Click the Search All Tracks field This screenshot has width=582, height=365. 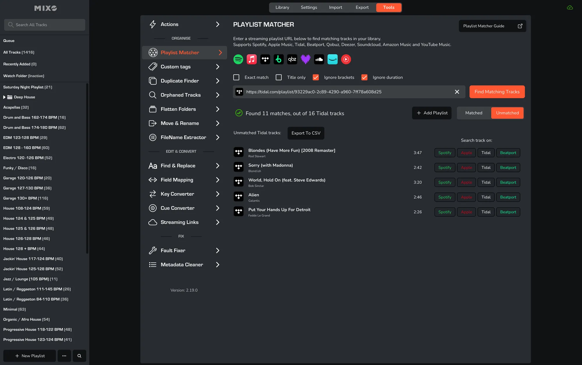coord(45,25)
